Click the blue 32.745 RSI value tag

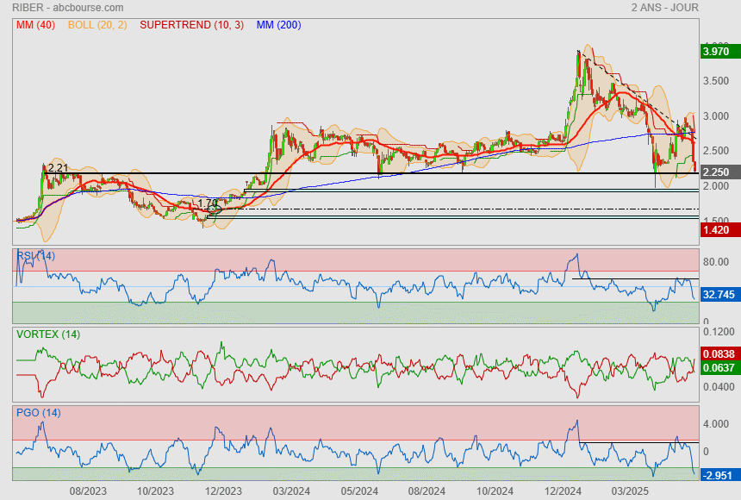[x=719, y=295]
